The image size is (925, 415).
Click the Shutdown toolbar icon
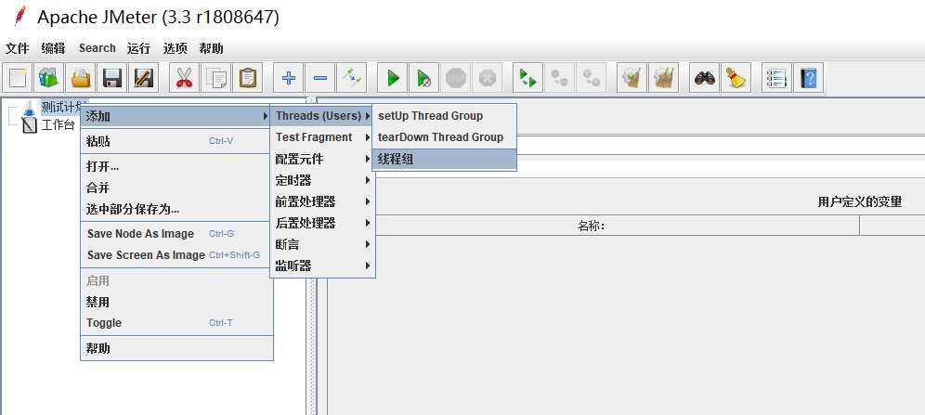pos(488,78)
